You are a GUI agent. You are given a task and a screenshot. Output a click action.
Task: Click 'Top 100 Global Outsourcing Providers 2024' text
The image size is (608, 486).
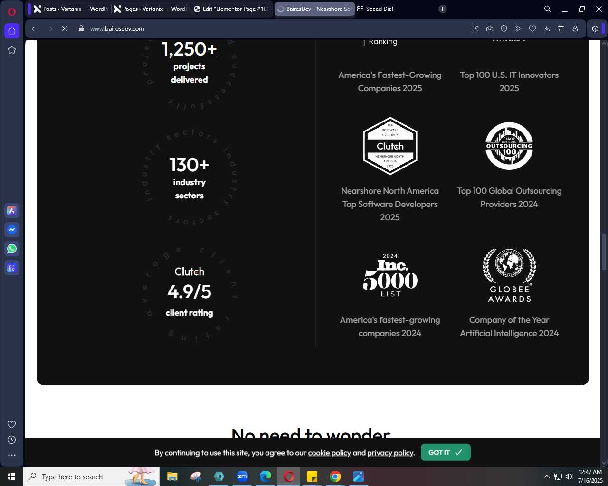509,197
